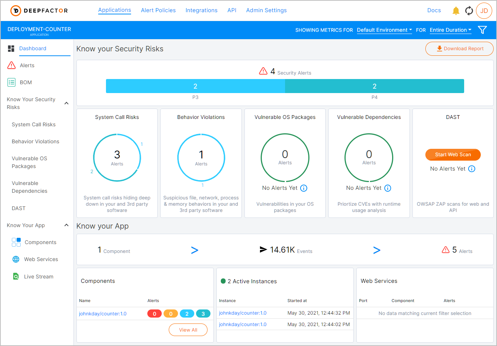497x346 pixels.
Task: Click the Vulnerable Dependencies 0 Alerts ring
Action: 369,158
